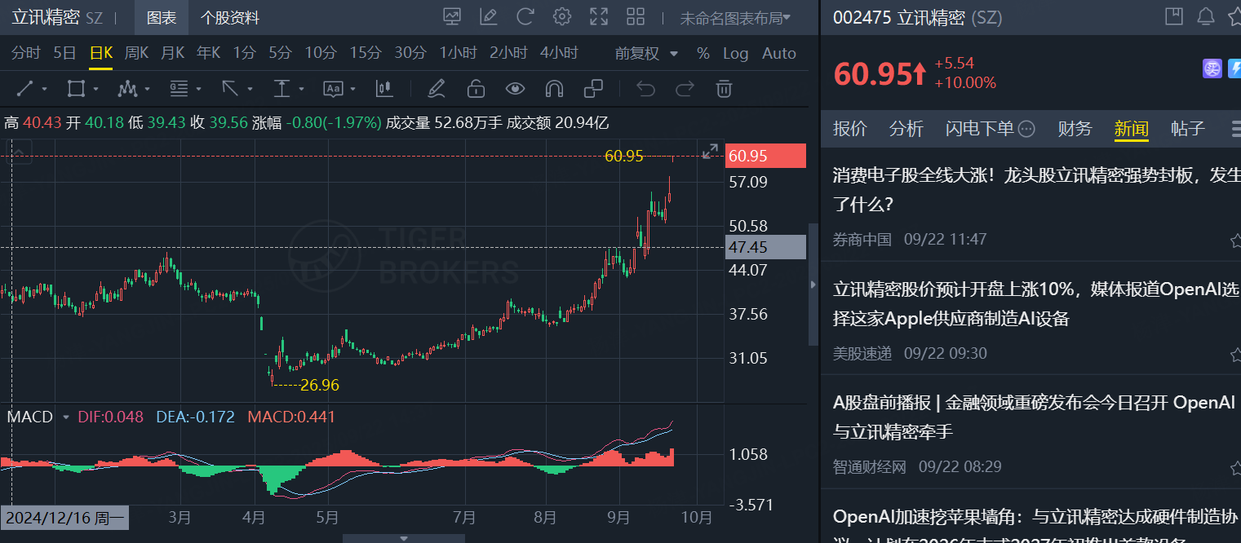Select the Fibonacci lines tool
This screenshot has width=1241, height=543.
point(179,88)
